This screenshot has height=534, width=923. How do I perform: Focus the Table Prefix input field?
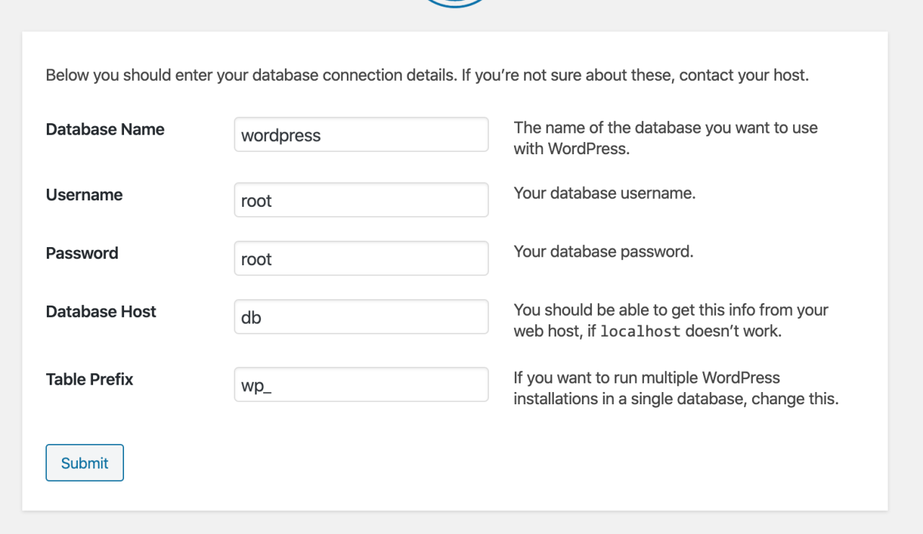click(361, 385)
